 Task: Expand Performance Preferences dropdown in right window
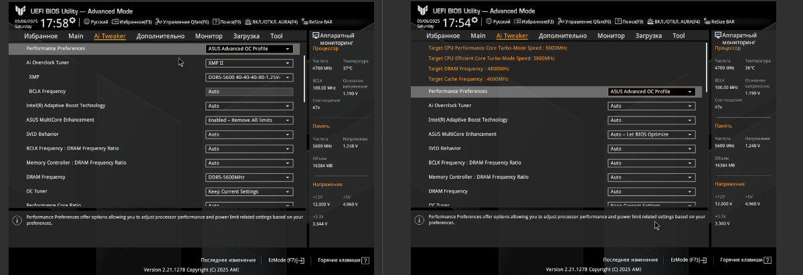[x=651, y=92]
